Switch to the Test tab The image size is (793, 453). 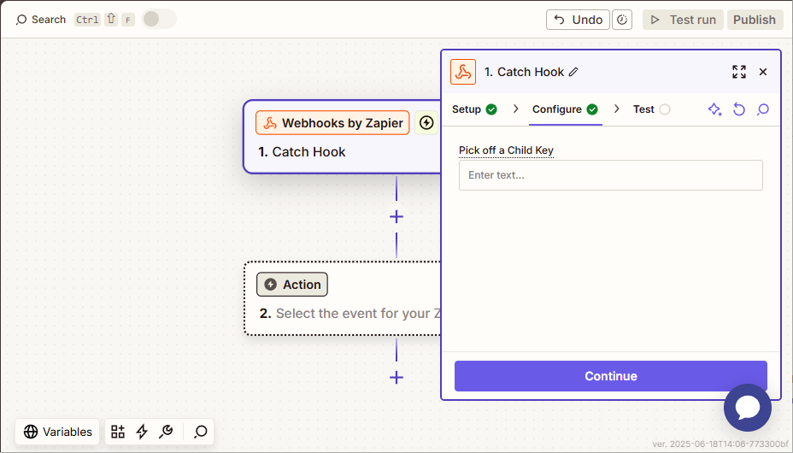point(651,109)
